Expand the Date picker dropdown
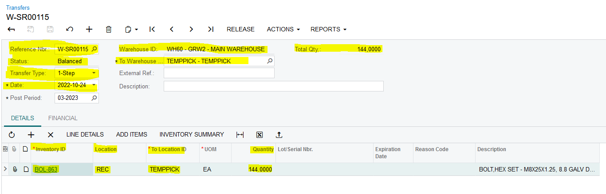 click(x=94, y=85)
